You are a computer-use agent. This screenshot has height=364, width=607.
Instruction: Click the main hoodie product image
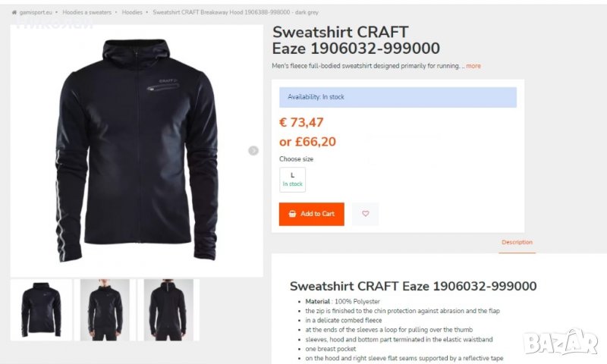pos(137,151)
